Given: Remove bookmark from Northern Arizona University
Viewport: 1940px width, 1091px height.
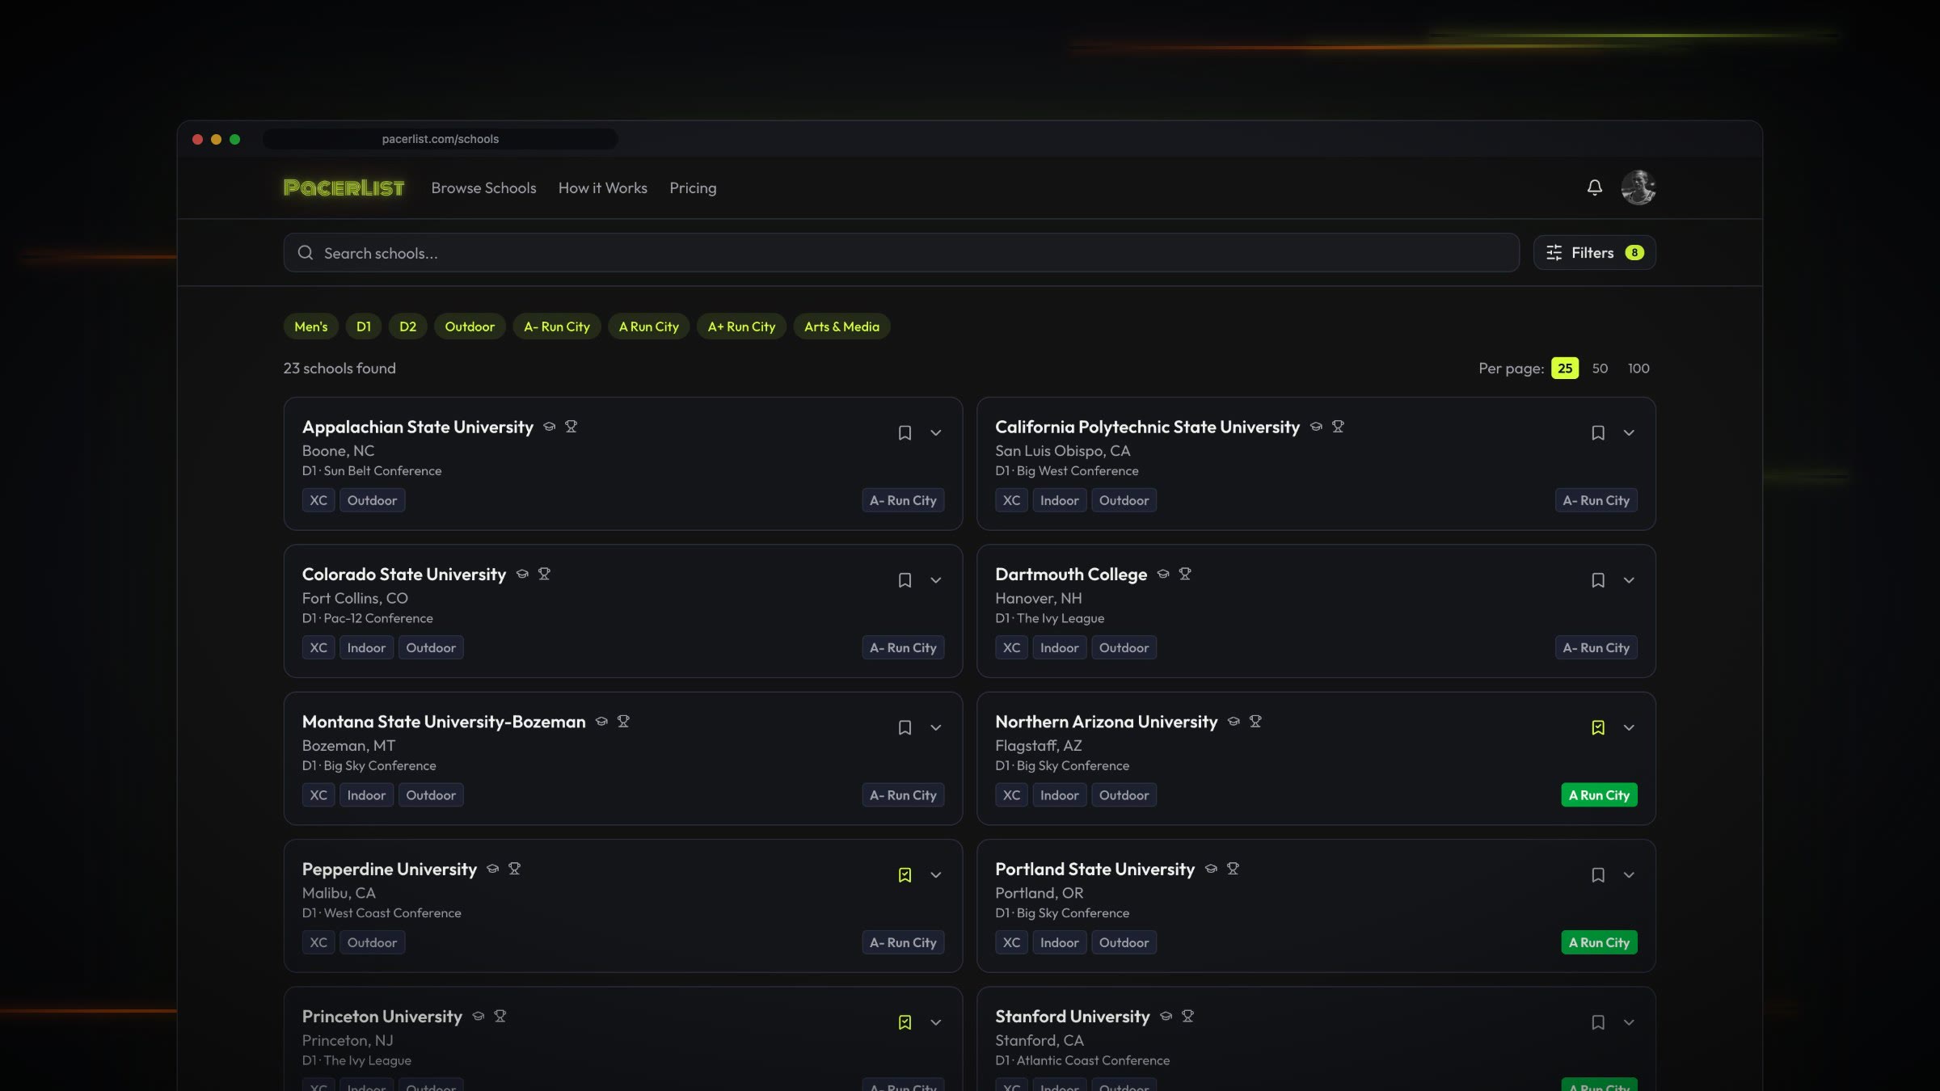Looking at the screenshot, I should (1597, 727).
